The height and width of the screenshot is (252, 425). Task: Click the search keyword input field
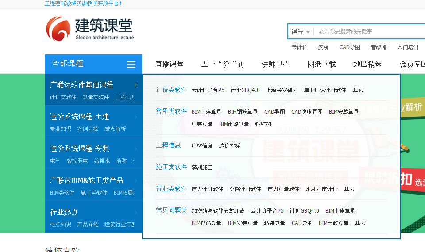370,31
